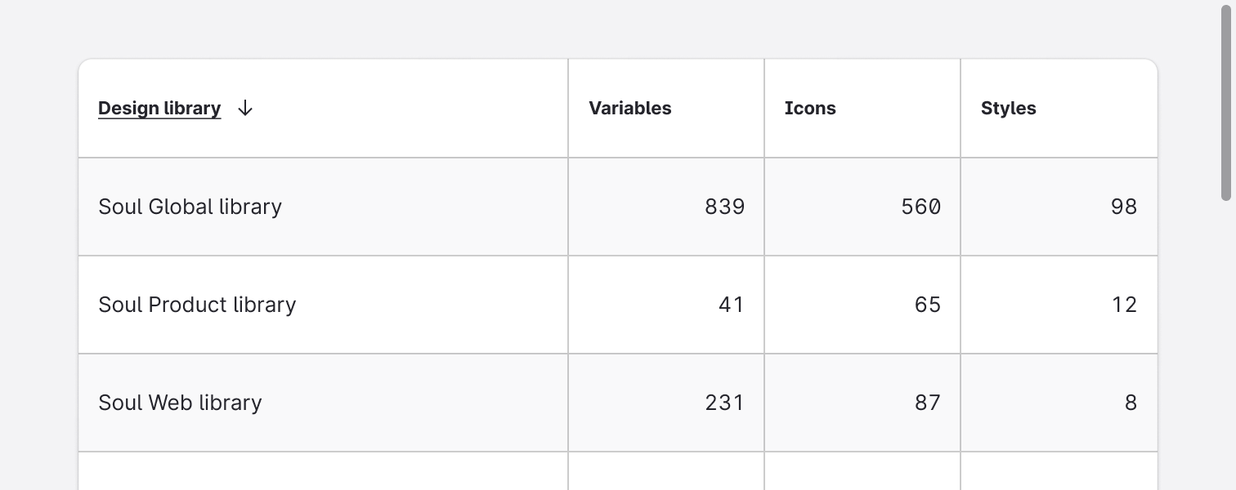This screenshot has width=1236, height=490.
Task: Click the 98 styles count cell
Action: [x=1123, y=207]
